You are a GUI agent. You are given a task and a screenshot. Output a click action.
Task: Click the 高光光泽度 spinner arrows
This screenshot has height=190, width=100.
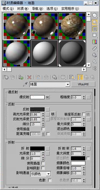point(43,114)
